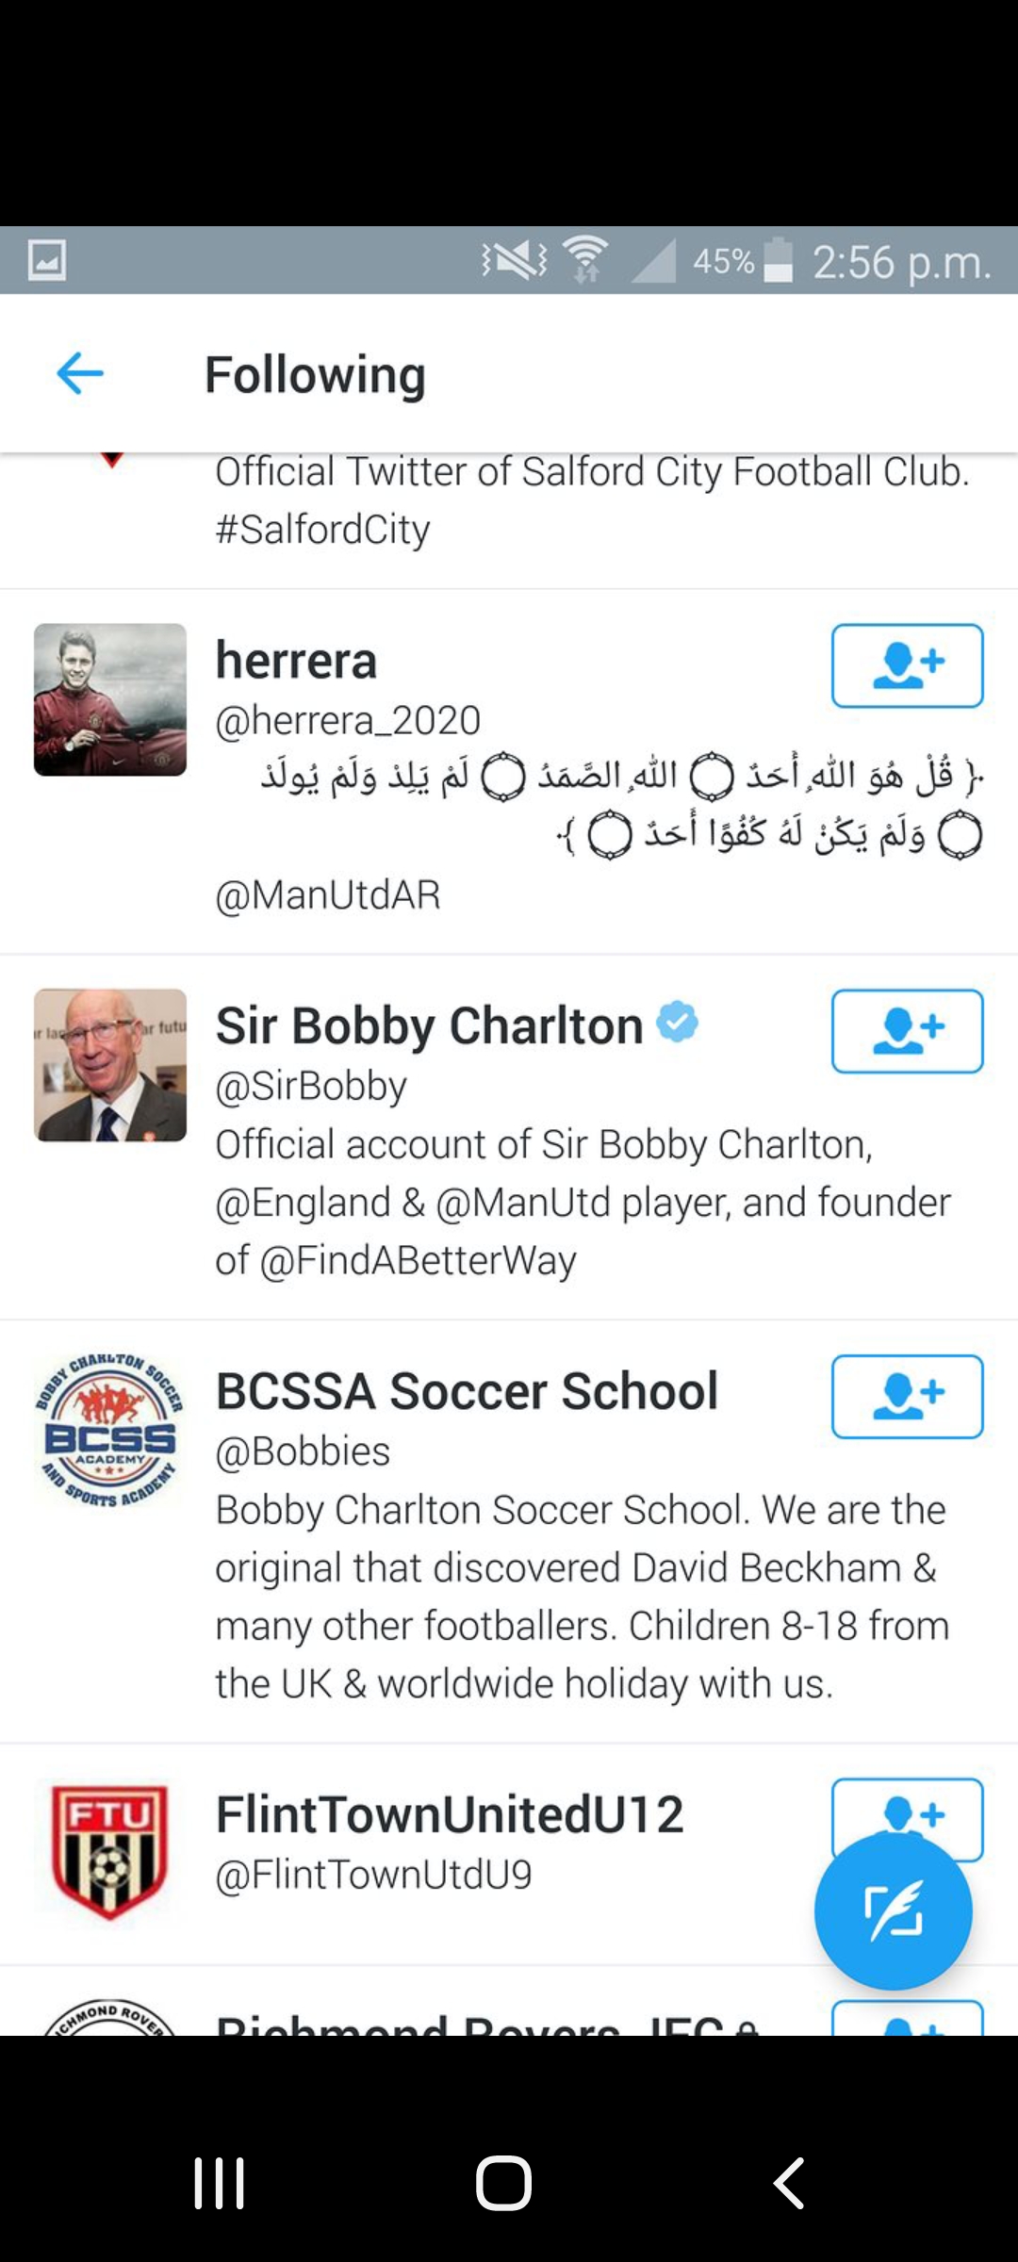The width and height of the screenshot is (1018, 2262).
Task: Tap Sir Bobby Charlton's verified badge
Action: coord(678,1023)
